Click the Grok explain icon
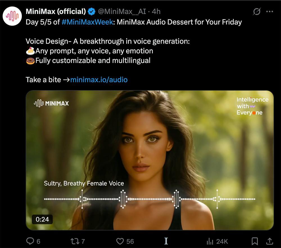Screen dimensions: 281x248 pyautogui.click(x=256, y=12)
